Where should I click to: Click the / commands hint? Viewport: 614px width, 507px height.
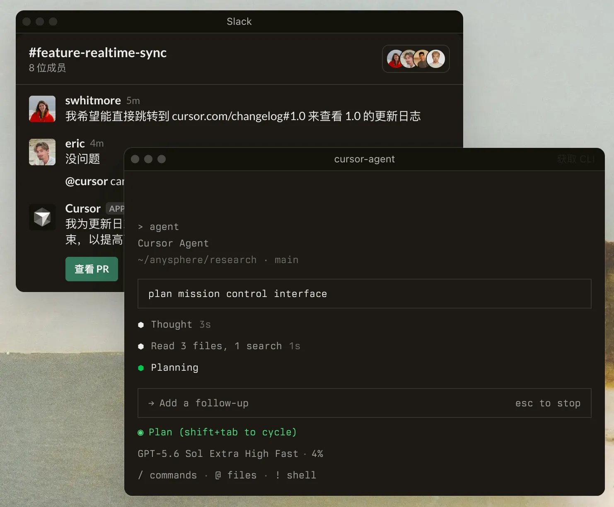(167, 475)
